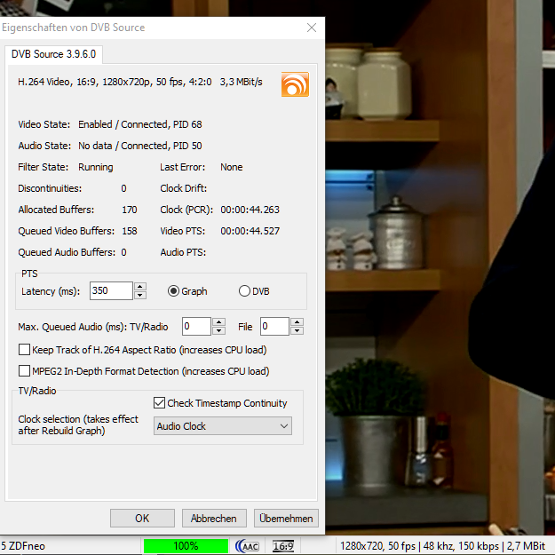The image size is (555, 555).
Task: Select the DVB PTS radio button
Action: 244,291
